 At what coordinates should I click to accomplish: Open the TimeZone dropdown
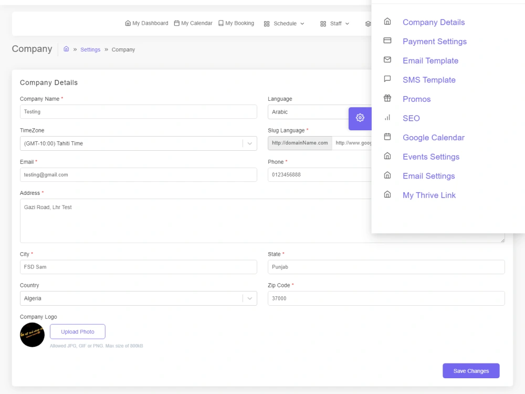click(x=138, y=143)
